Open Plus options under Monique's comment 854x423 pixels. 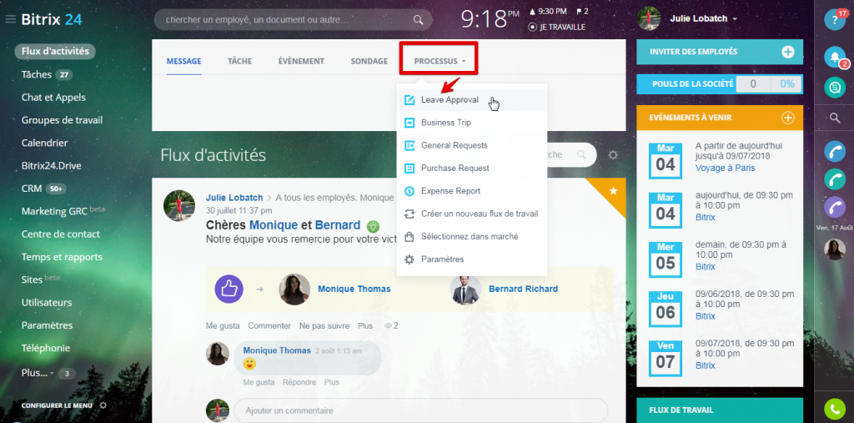[332, 383]
